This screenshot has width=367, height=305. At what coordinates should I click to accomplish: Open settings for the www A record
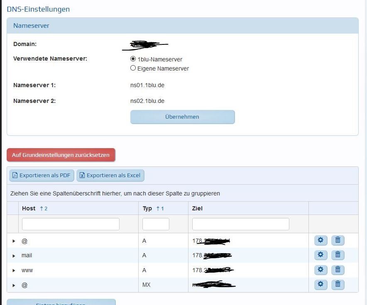pyautogui.click(x=321, y=270)
